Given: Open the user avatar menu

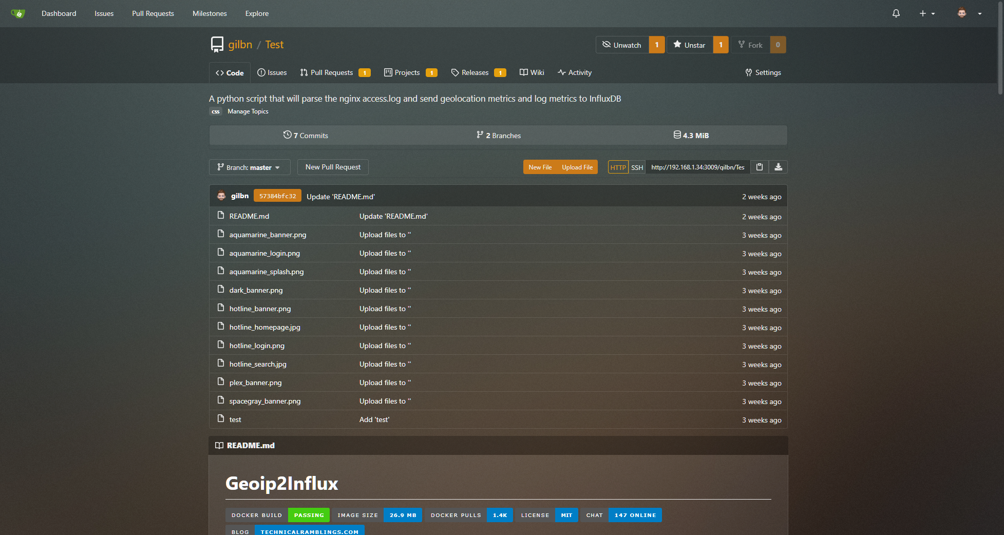Looking at the screenshot, I should (x=969, y=13).
